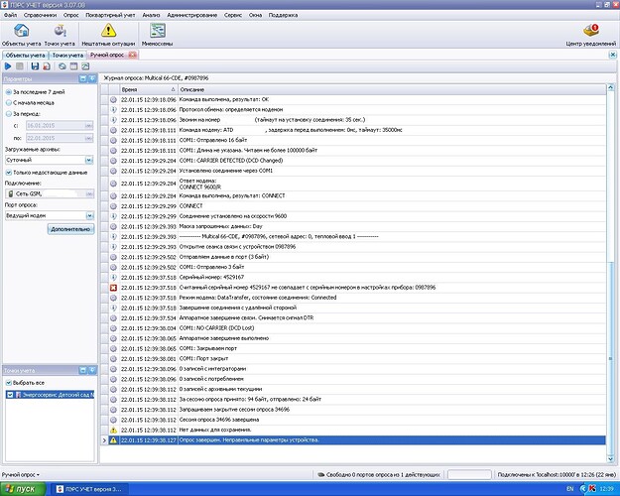Screen dimensions: 620x496
Task: Open the Ручной опрос dropdown in status bar
Action: coord(21,474)
